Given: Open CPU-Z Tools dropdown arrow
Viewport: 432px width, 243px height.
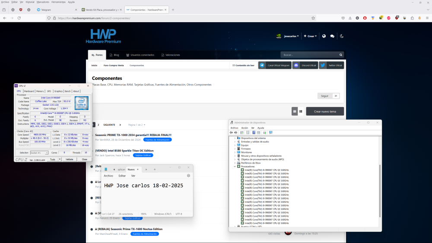Looking at the screenshot, I should coord(60,159).
